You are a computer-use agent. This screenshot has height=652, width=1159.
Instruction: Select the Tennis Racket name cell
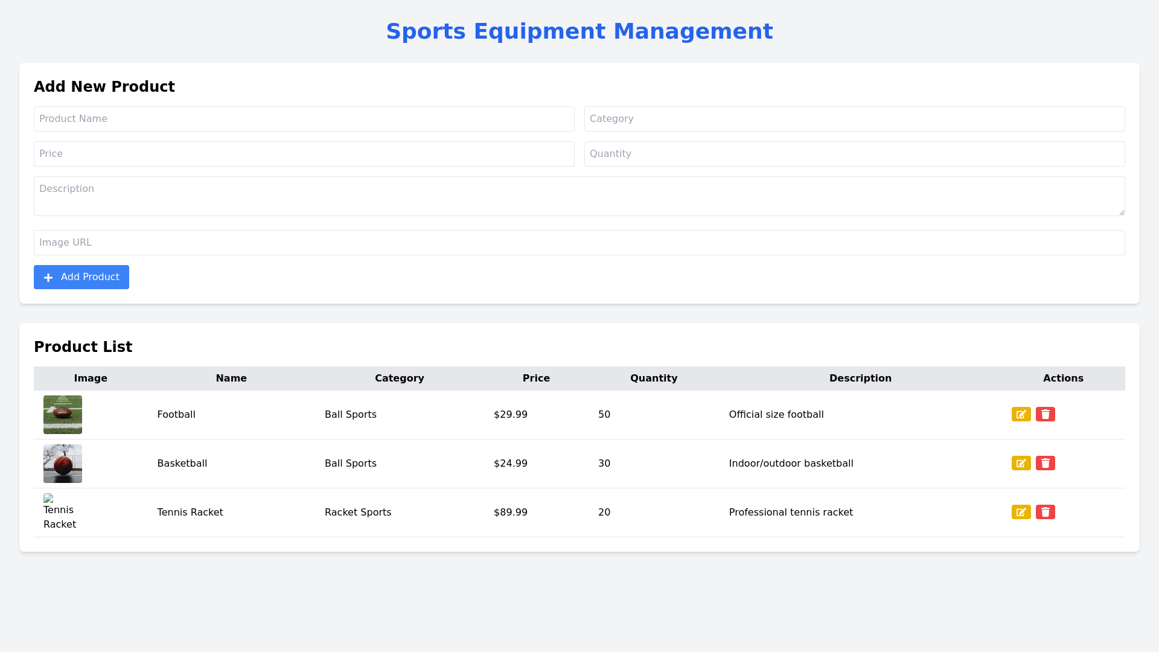point(231,513)
